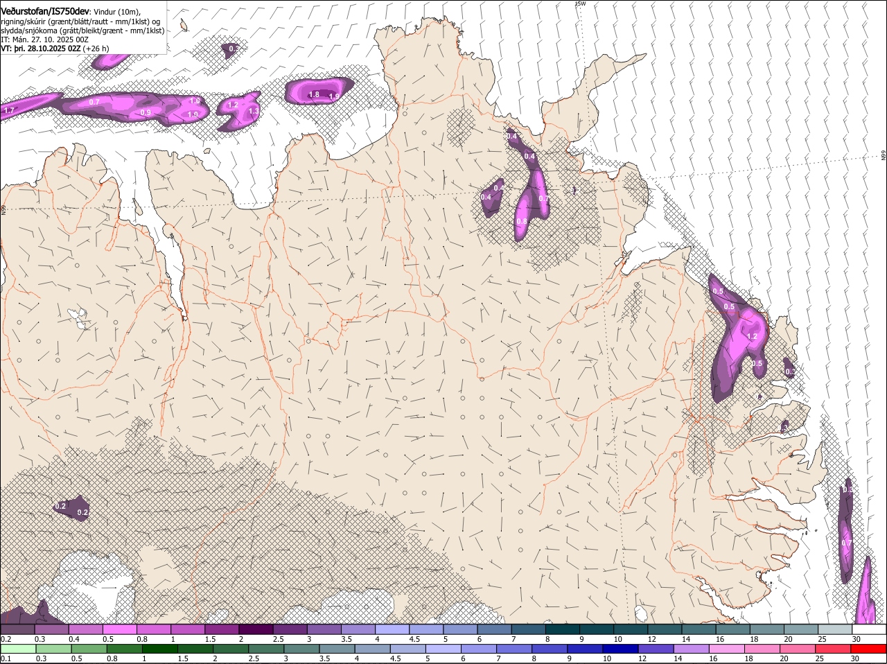Viewport: 887px width, 664px height.
Task: Click the '2.5' label in the bottom legend row
Action: pos(254,658)
